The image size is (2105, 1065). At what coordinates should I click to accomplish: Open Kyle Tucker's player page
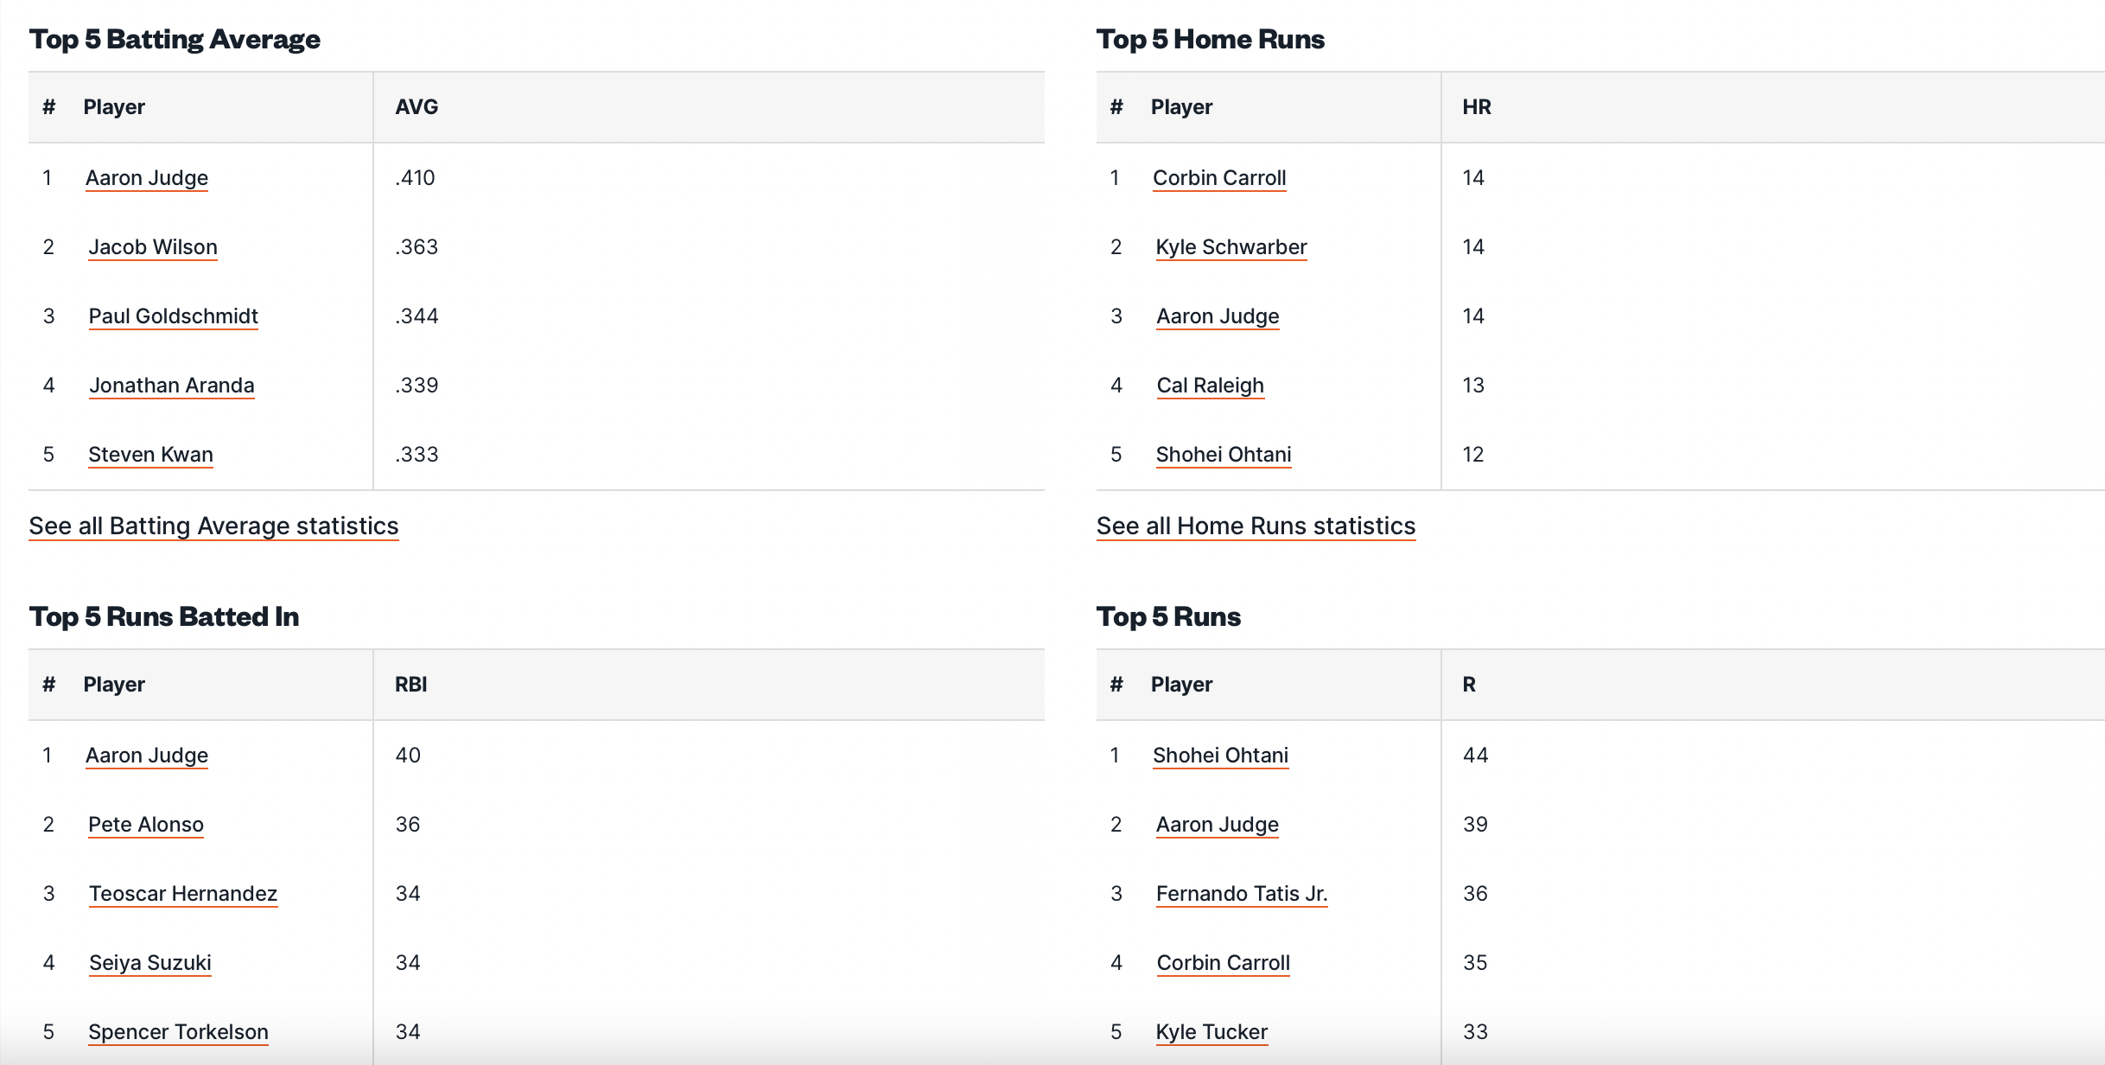pyautogui.click(x=1211, y=1032)
